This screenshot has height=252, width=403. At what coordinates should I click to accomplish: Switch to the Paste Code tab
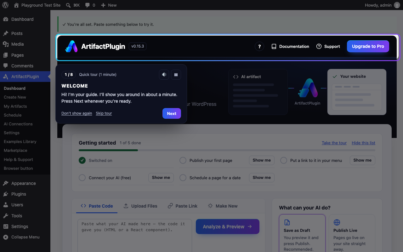97,206
